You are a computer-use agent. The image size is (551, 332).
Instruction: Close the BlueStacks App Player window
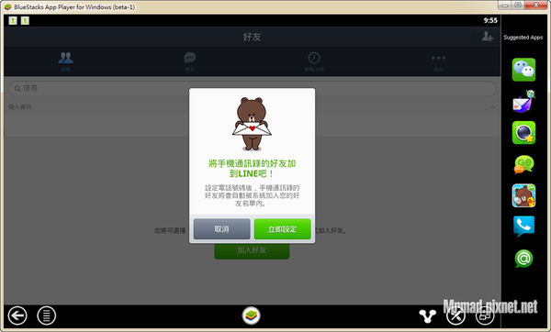536,5
